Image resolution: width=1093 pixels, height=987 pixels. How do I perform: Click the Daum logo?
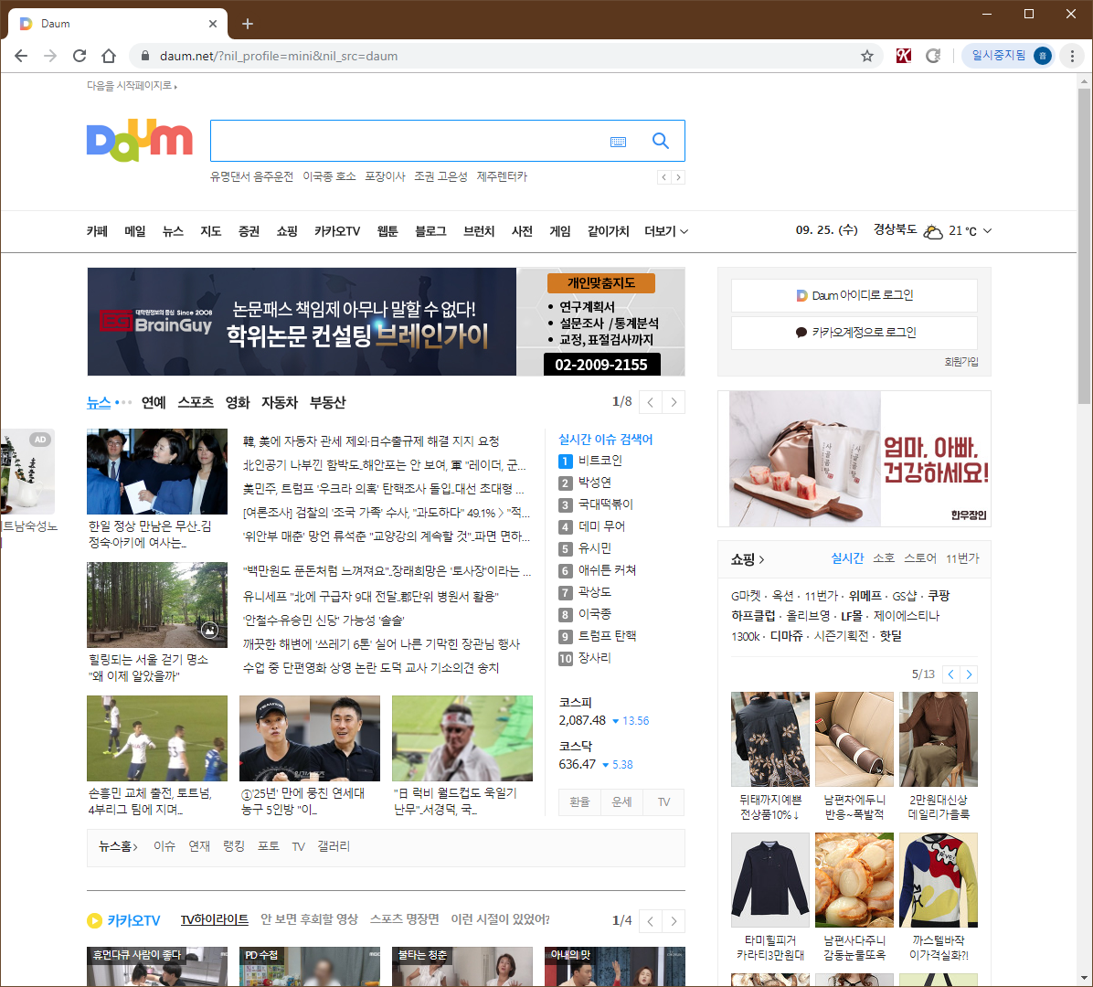pyautogui.click(x=140, y=140)
